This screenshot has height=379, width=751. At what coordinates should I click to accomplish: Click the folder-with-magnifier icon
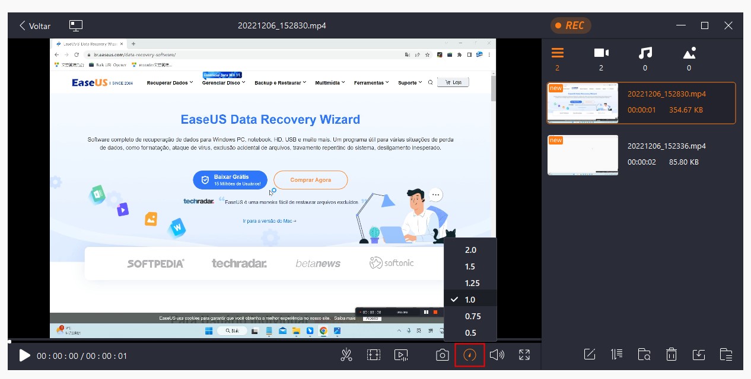click(x=644, y=355)
